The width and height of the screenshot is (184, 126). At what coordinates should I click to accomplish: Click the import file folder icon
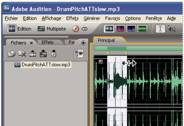tap(11, 53)
